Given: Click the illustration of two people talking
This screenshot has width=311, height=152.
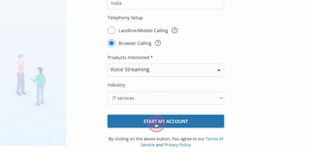Looking at the screenshot, I should (x=31, y=80).
